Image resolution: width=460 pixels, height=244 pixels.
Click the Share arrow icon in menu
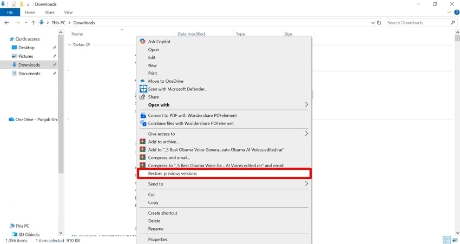[142, 97]
